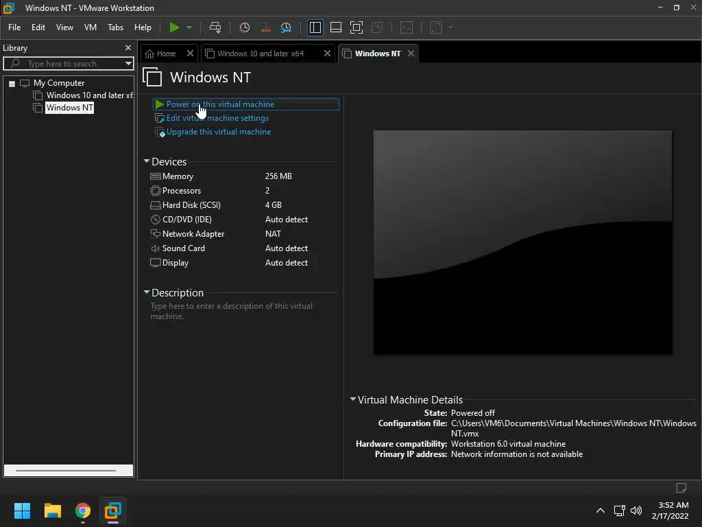Open the Windows Start menu
This screenshot has height=527, width=702.
pyautogui.click(x=22, y=511)
